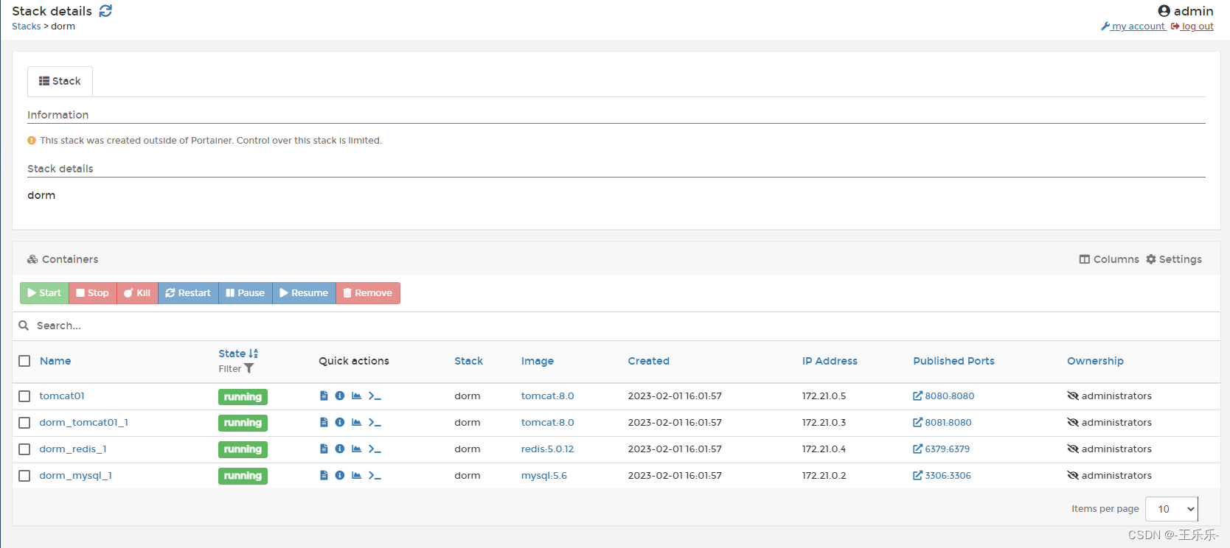Select the Stack tab
1230x548 pixels.
tap(60, 81)
